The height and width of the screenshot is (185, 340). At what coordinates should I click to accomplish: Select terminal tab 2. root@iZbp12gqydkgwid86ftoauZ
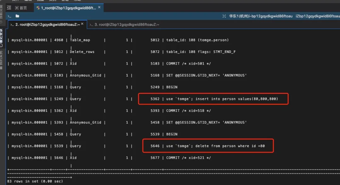(47, 24)
